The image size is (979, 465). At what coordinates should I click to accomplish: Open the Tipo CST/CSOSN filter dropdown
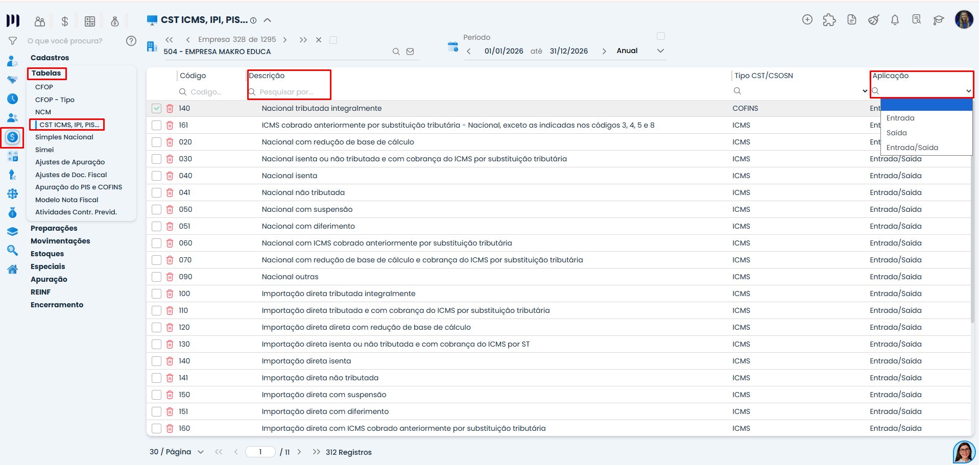[865, 91]
